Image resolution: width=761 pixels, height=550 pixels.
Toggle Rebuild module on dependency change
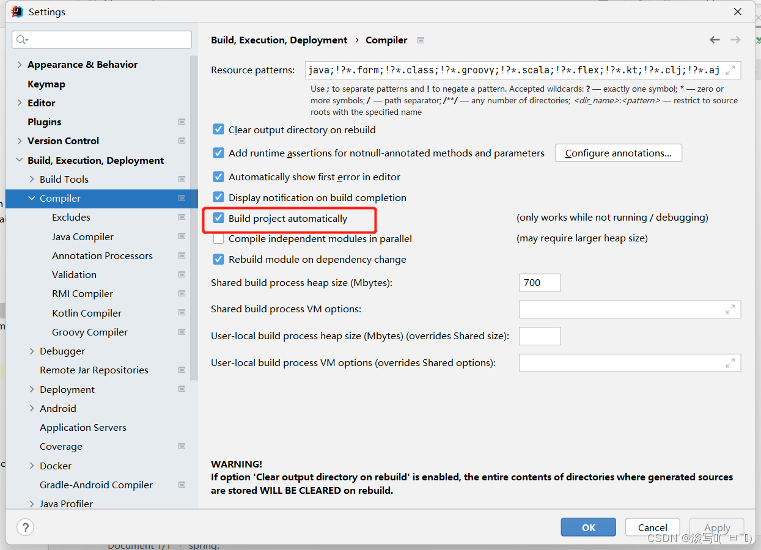pos(218,259)
